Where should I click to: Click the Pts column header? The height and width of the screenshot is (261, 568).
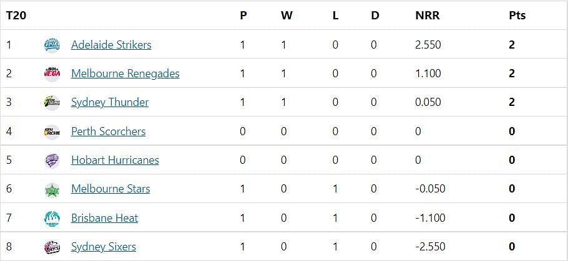click(x=517, y=16)
